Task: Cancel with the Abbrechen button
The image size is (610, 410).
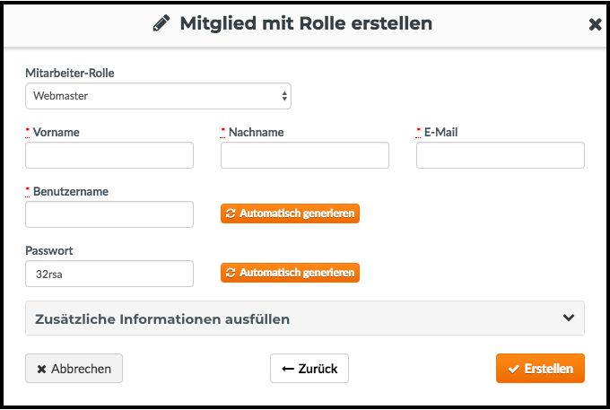Action: click(74, 369)
